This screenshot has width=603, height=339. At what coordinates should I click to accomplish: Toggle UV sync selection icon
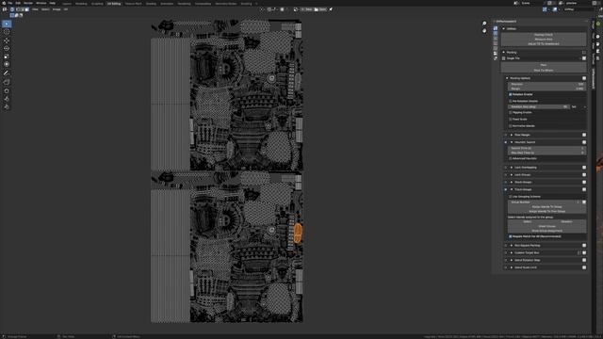pyautogui.click(x=12, y=9)
